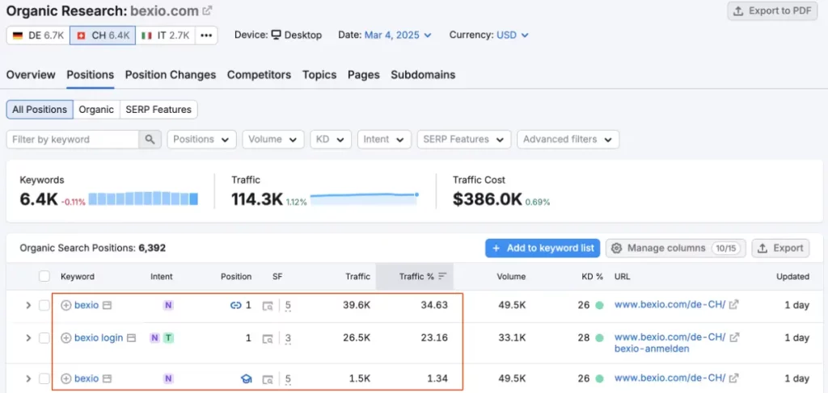Click the Export button above table
The width and height of the screenshot is (828, 393).
pos(780,248)
